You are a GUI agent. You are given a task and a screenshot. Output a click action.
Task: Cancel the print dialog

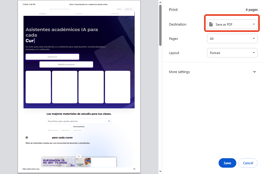[x=248, y=163]
